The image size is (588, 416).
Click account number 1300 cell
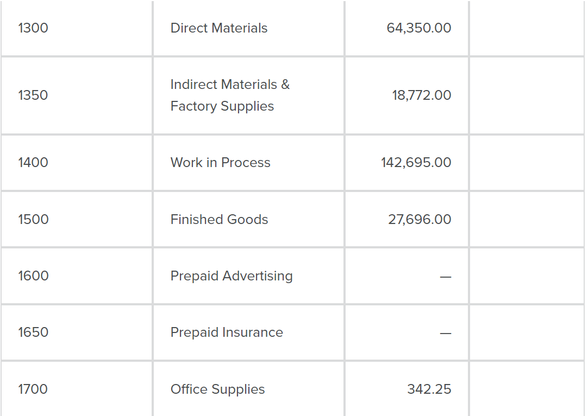coord(33,28)
